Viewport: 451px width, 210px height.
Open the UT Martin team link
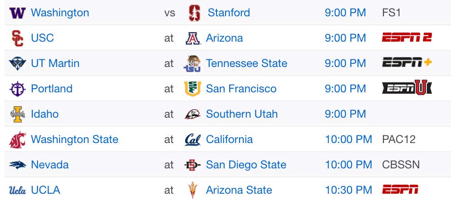[x=55, y=63]
